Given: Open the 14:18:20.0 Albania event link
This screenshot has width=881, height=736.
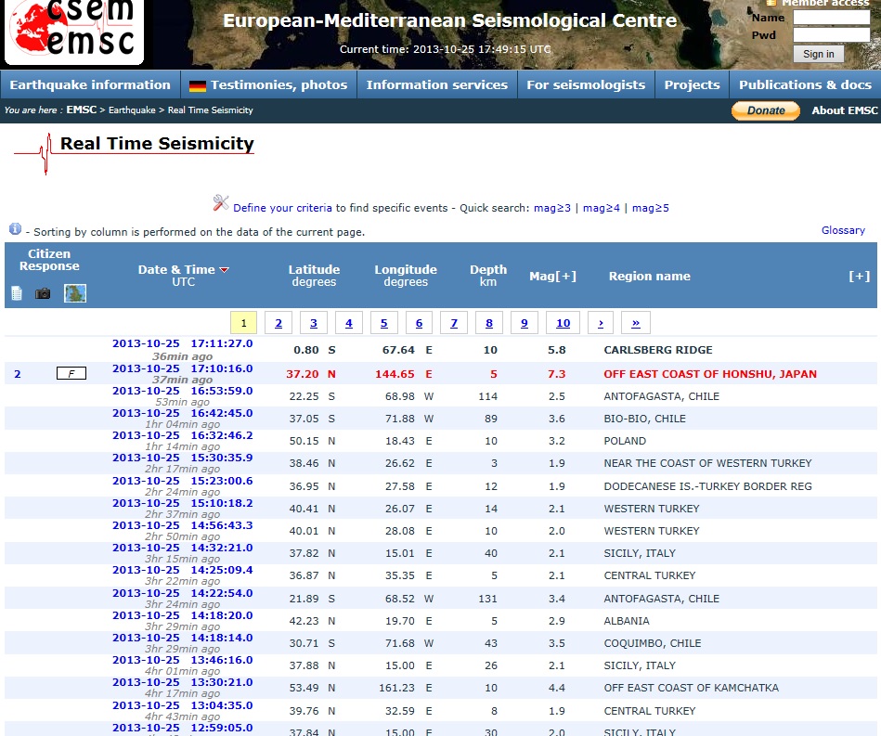Looking at the screenshot, I should 183,615.
